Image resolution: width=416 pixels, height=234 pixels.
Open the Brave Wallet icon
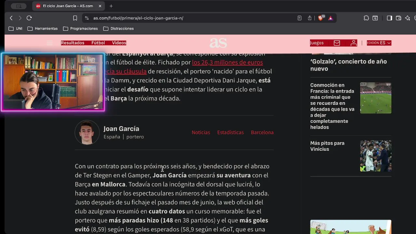coord(398,18)
